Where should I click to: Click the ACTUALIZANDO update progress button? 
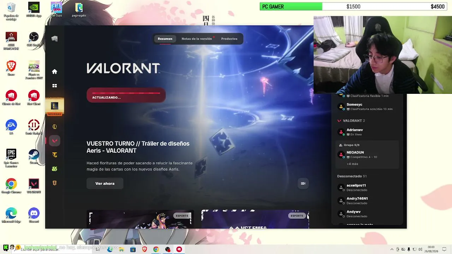click(126, 95)
